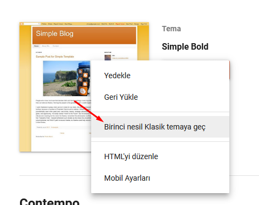Select Yedekle from the theme menu
Image resolution: width=259 pixels, height=205 pixels.
tap(160, 76)
